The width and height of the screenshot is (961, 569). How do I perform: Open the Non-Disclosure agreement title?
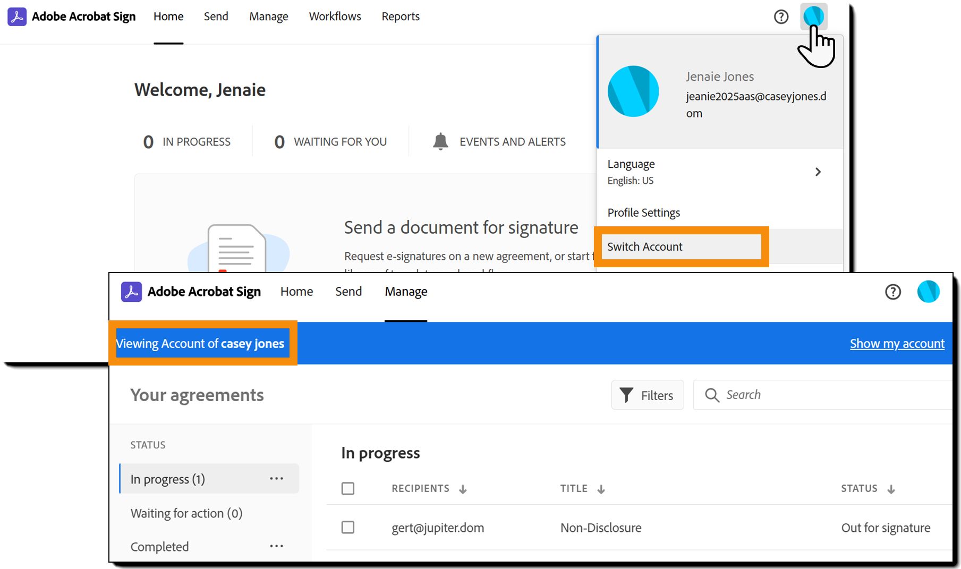601,528
